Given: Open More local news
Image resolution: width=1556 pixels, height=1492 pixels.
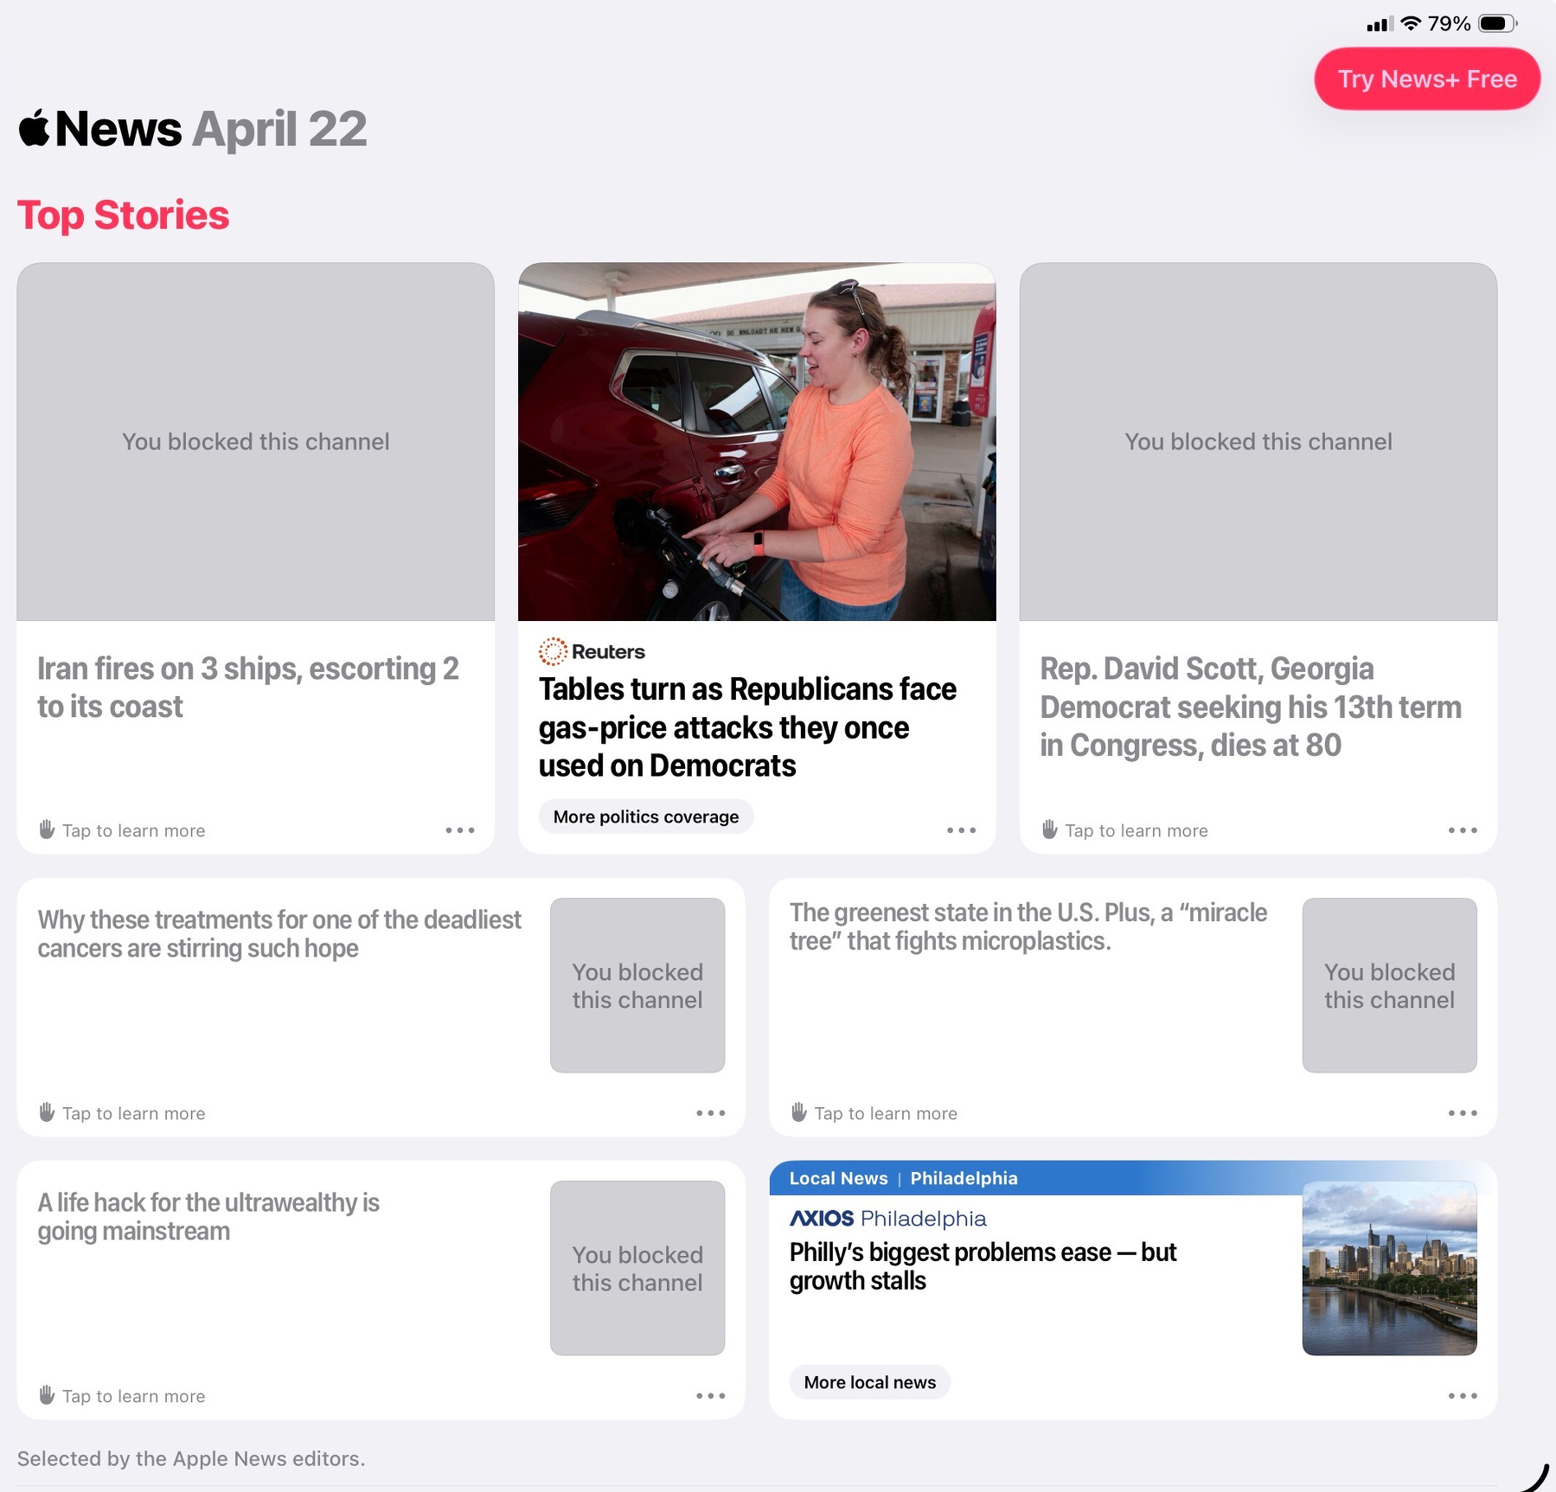Looking at the screenshot, I should pos(869,1381).
